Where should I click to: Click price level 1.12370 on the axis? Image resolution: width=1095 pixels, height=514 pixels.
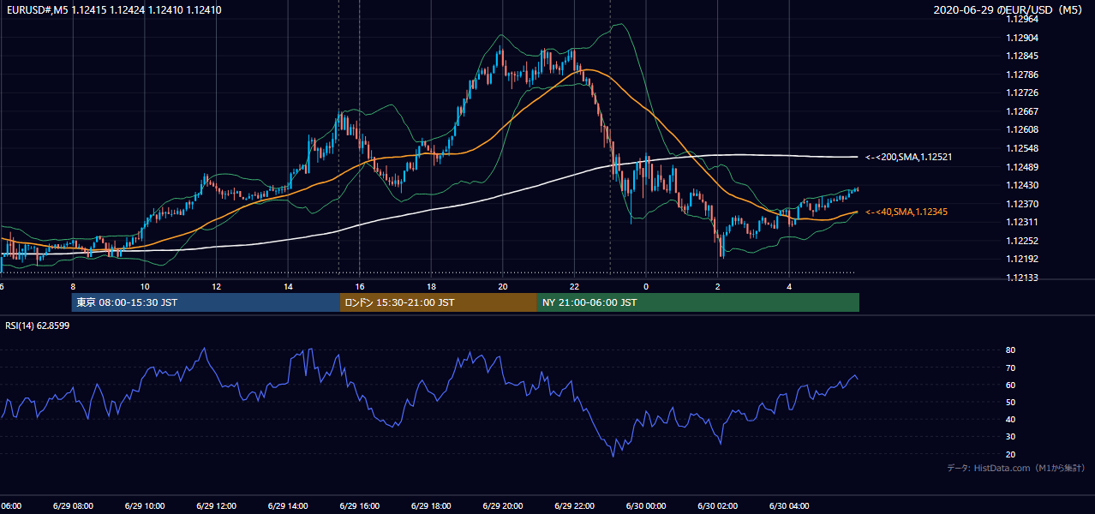(1021, 204)
